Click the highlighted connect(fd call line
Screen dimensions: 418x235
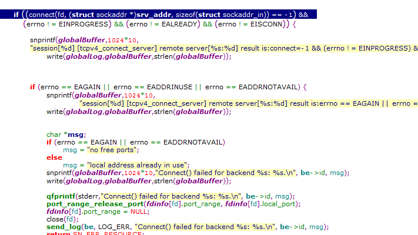coord(158,14)
